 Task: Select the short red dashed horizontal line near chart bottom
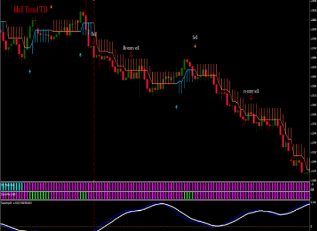click(x=58, y=177)
